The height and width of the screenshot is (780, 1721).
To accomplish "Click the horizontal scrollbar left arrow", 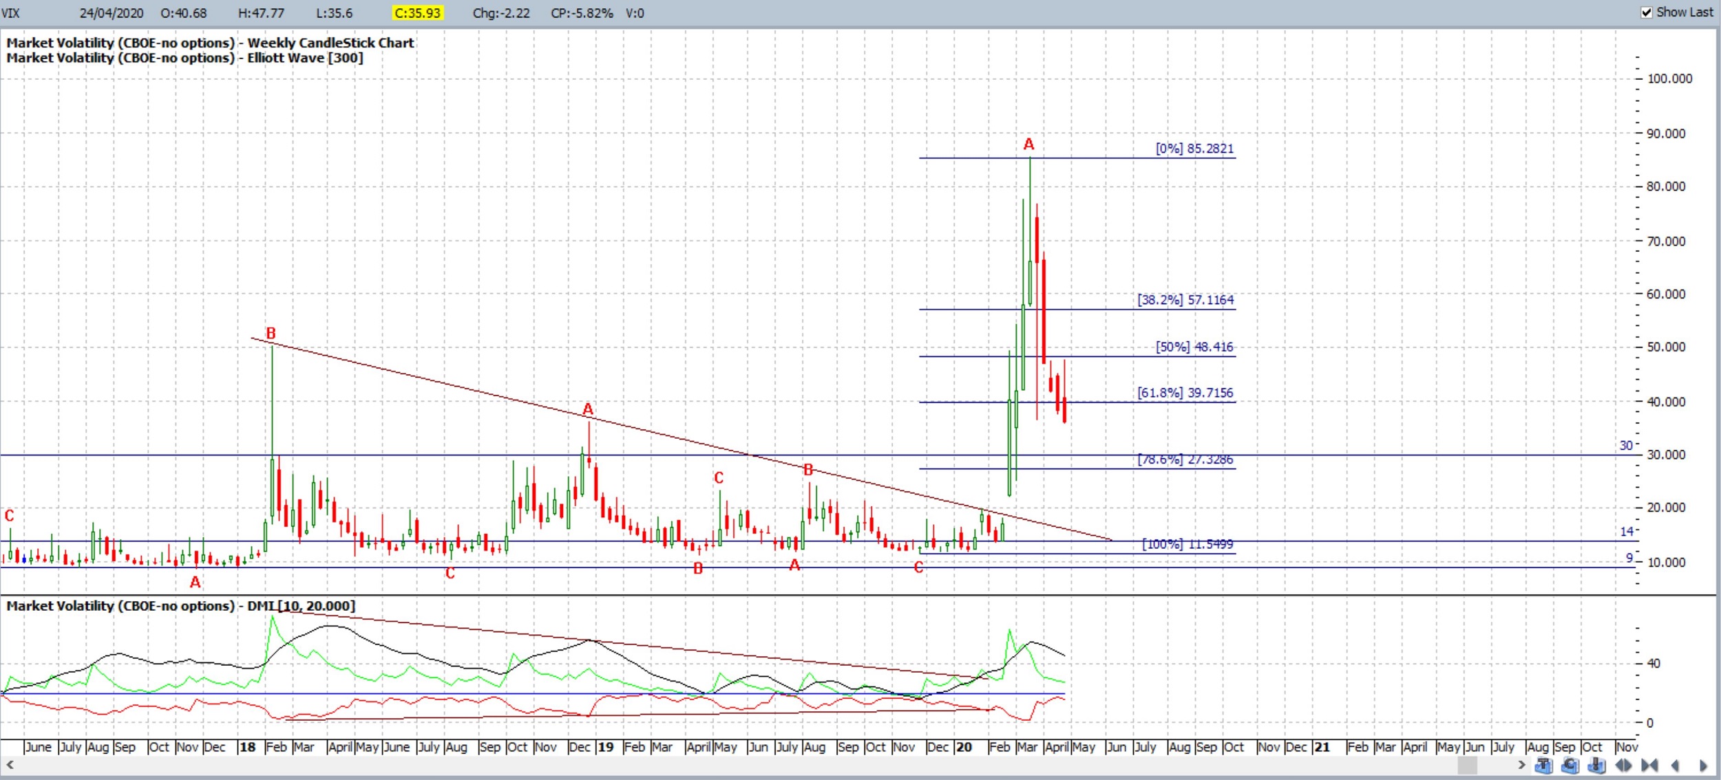I will (10, 765).
